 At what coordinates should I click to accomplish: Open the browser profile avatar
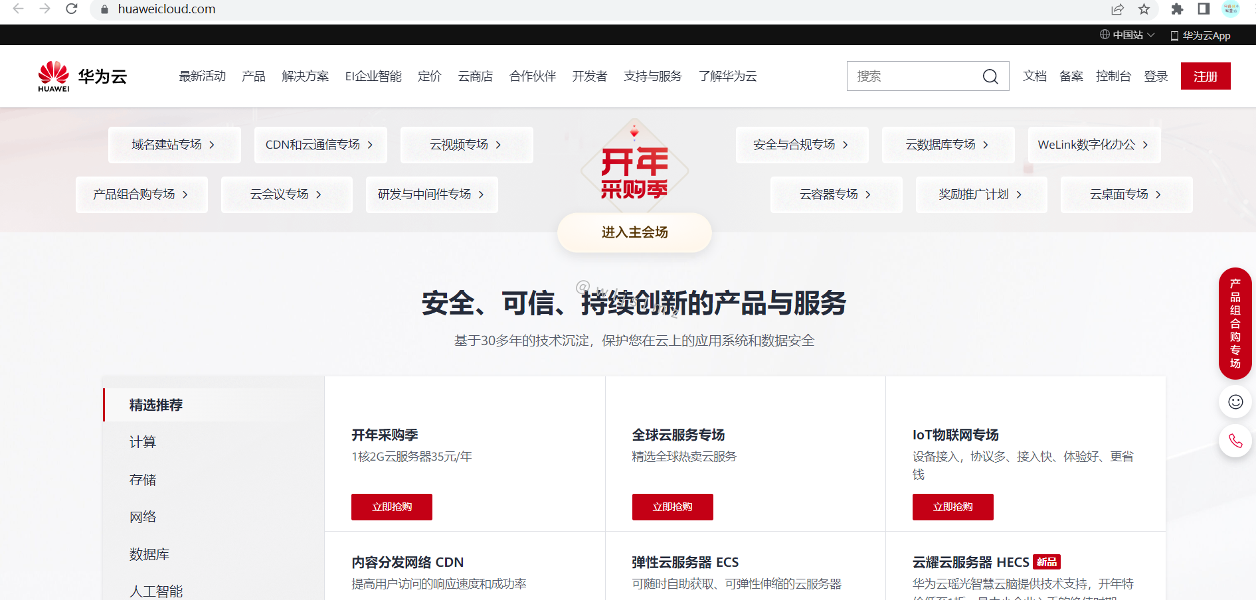tap(1231, 9)
